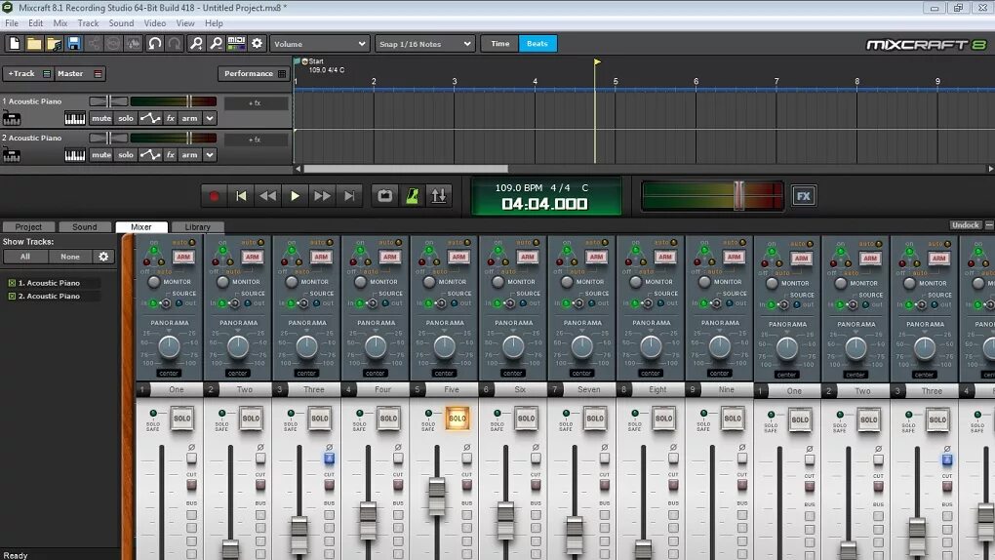Open the MIDI toolbar icon
The image size is (995, 560).
pyautogui.click(x=236, y=43)
